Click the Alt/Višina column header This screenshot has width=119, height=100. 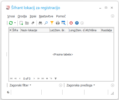(93, 30)
